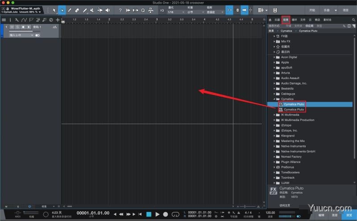Switch to the 循环 (Loops) browser tab
Image resolution: width=357 pixels, height=221 pixels.
pos(294,20)
